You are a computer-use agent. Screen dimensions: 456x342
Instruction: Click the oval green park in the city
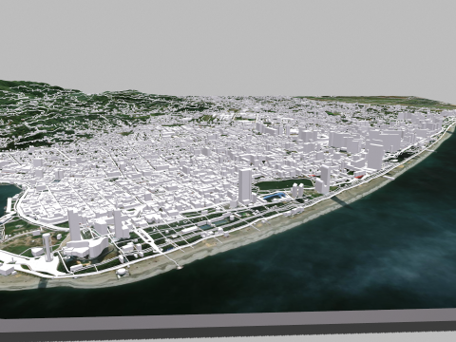point(283,184)
